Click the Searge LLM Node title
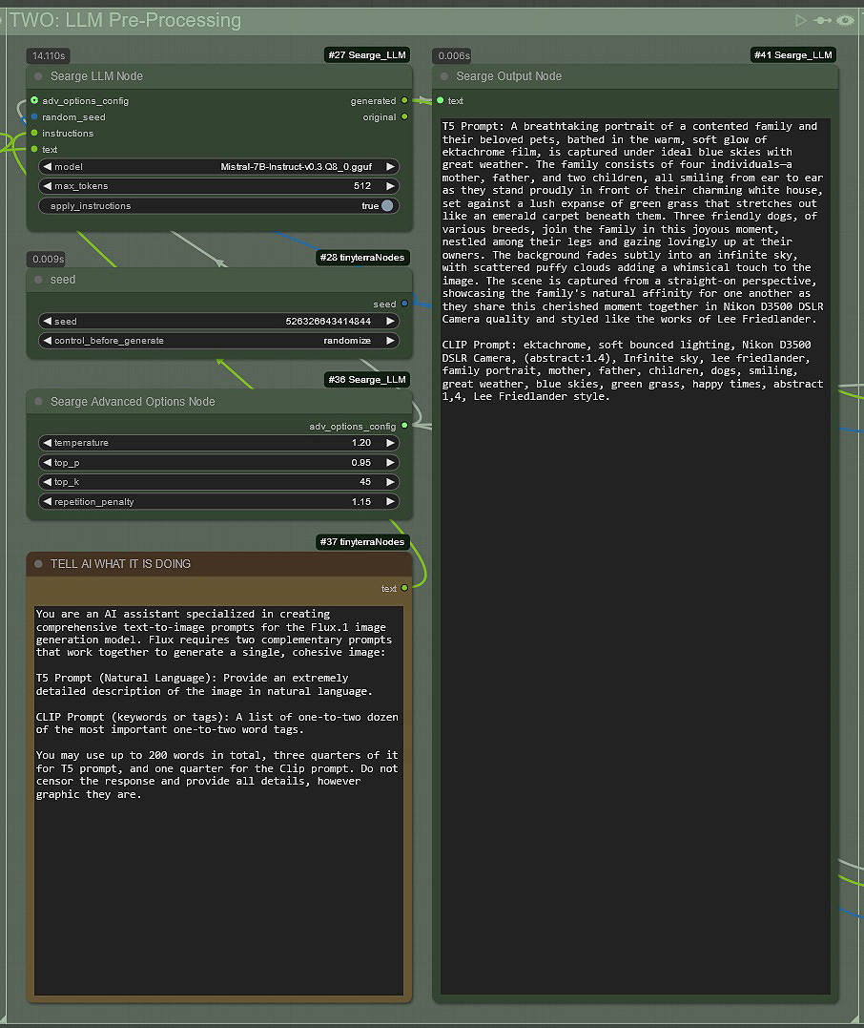The height and width of the screenshot is (1028, 864). [96, 76]
